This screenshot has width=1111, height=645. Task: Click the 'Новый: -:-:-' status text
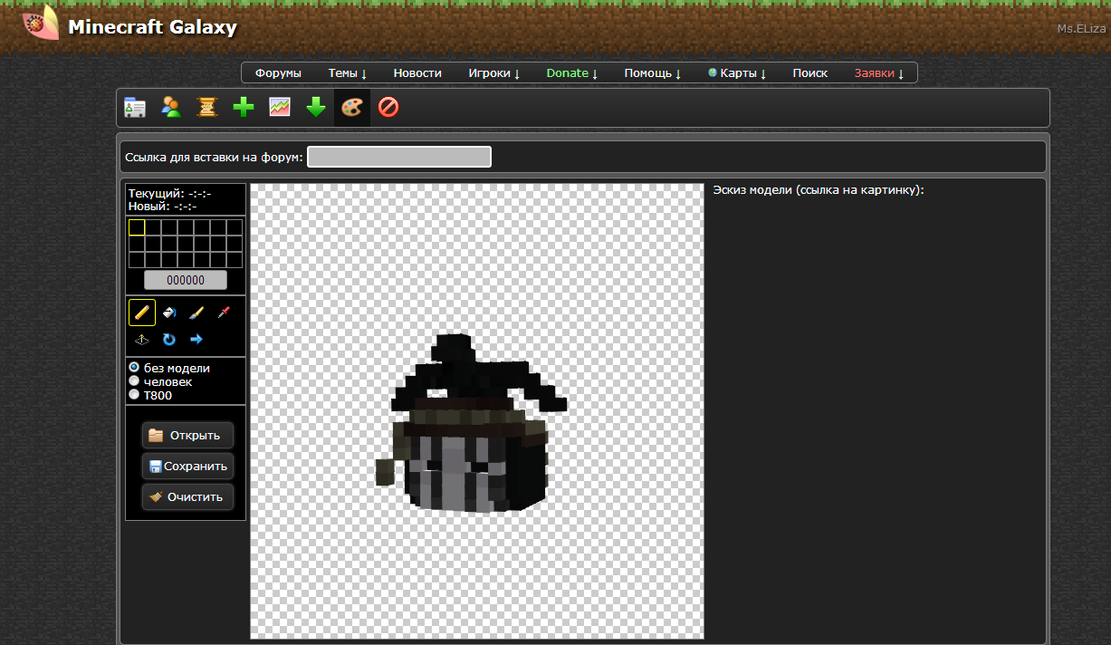click(x=163, y=207)
